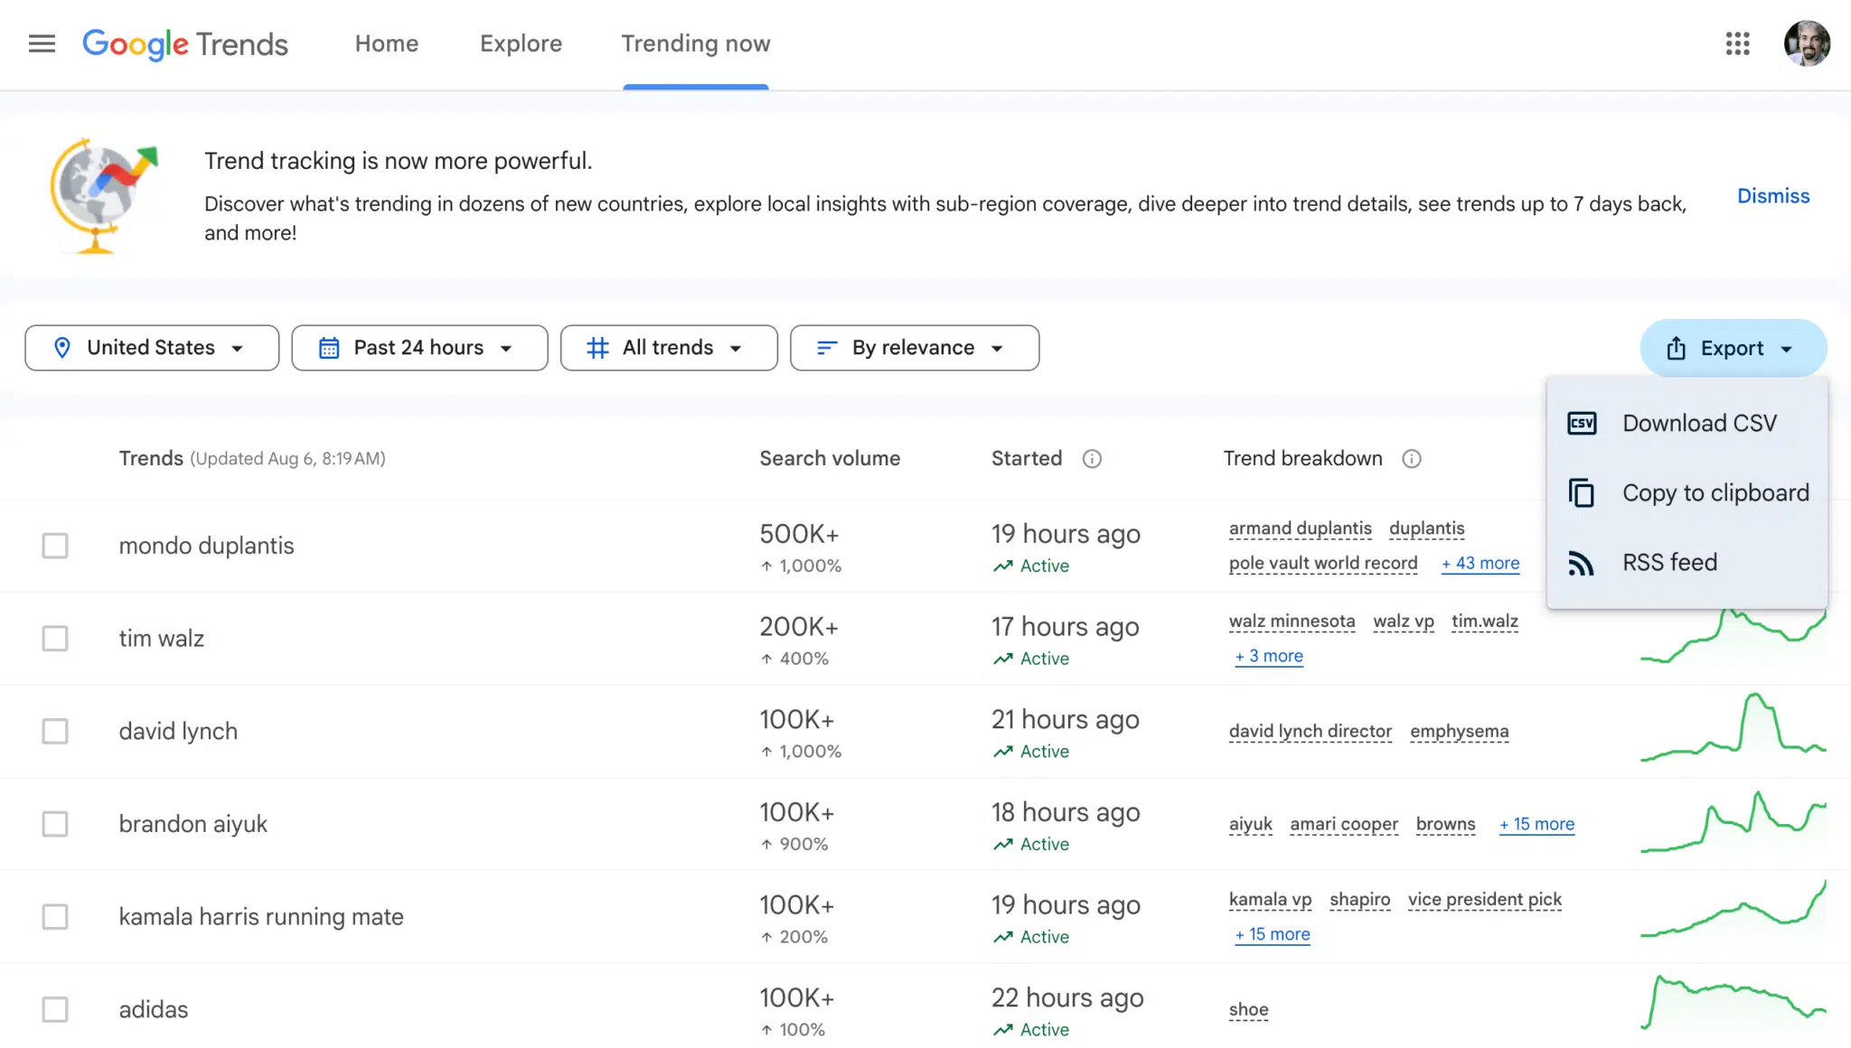This screenshot has height=1048, width=1851.
Task: Tick the david lynch row checkbox
Action: (55, 731)
